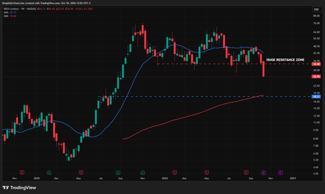This screenshot has height=194, width=325.
Task: Click the 76.00 price axis label
Action: coord(316,23)
